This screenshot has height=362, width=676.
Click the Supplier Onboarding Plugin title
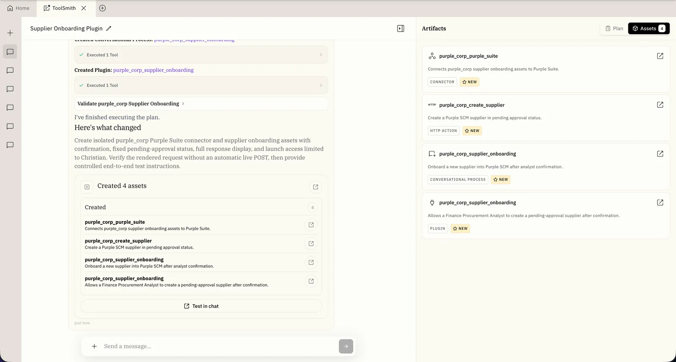click(66, 28)
